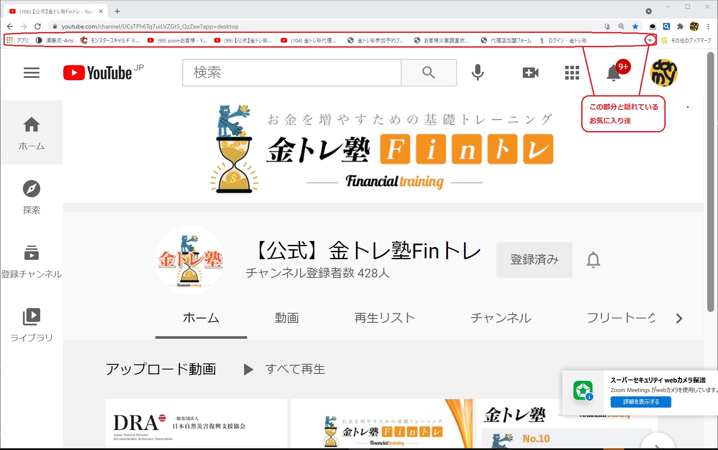718x450 pixels.
Task: Click the チャンネル登録者数 428人 text
Action: coord(318,273)
